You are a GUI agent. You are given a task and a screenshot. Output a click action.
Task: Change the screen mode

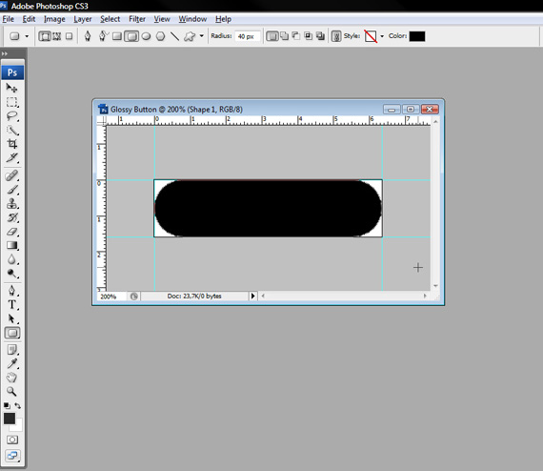pyautogui.click(x=12, y=456)
